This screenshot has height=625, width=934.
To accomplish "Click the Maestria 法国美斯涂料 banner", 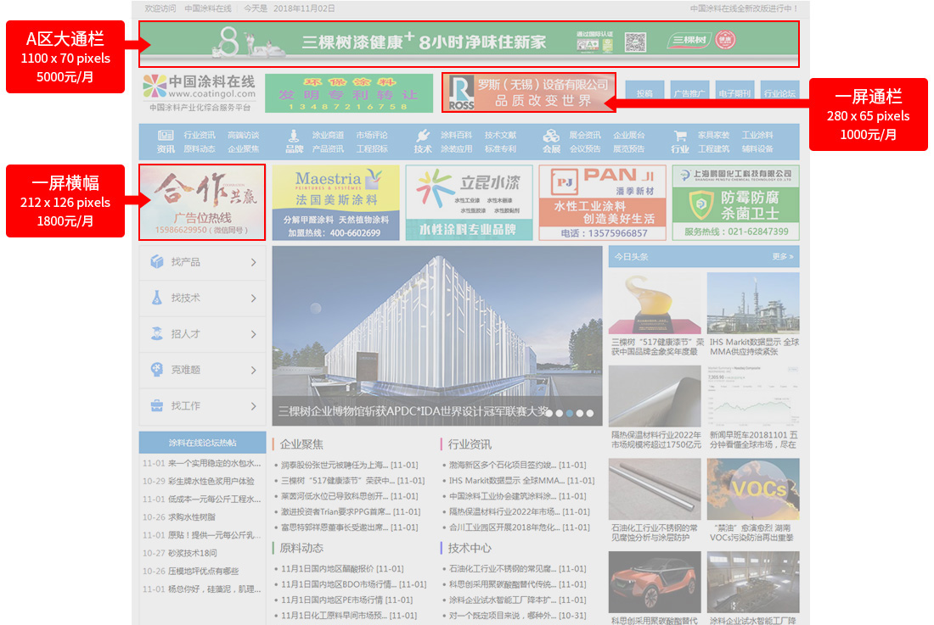I will click(x=336, y=203).
